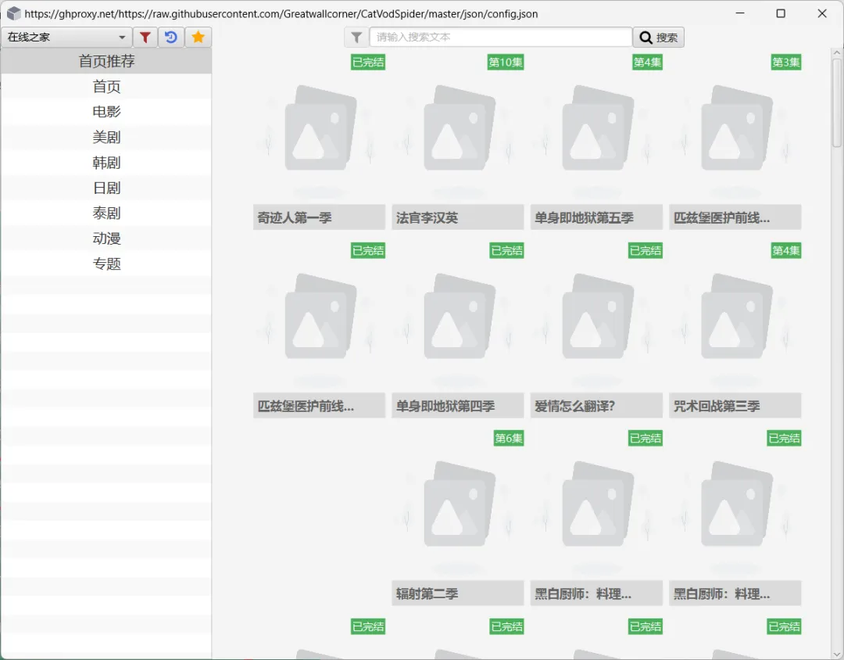
Task: Click the 爱情怎么翻译? title label
Action: click(596, 406)
